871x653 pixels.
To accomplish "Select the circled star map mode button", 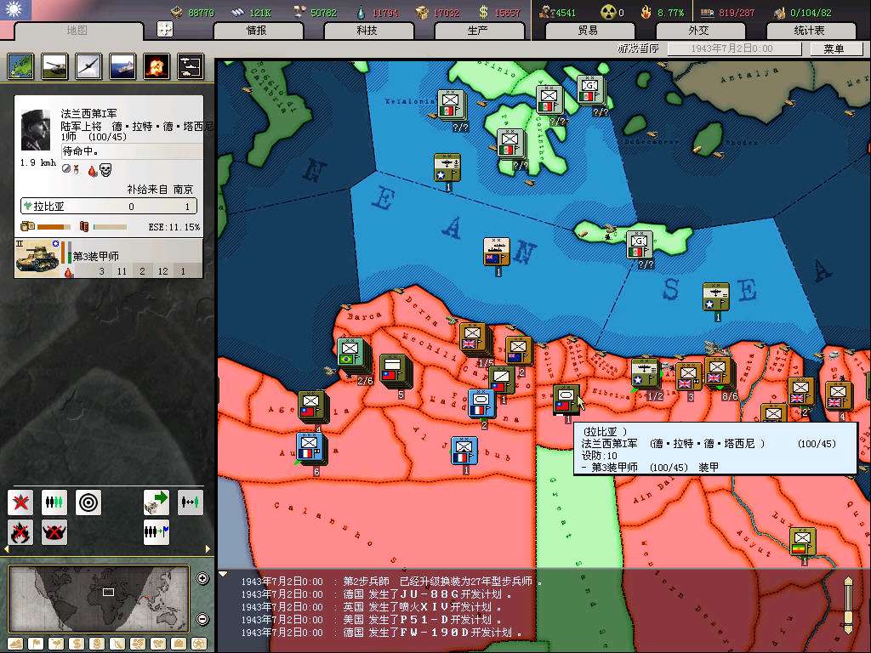I will tap(199, 644).
